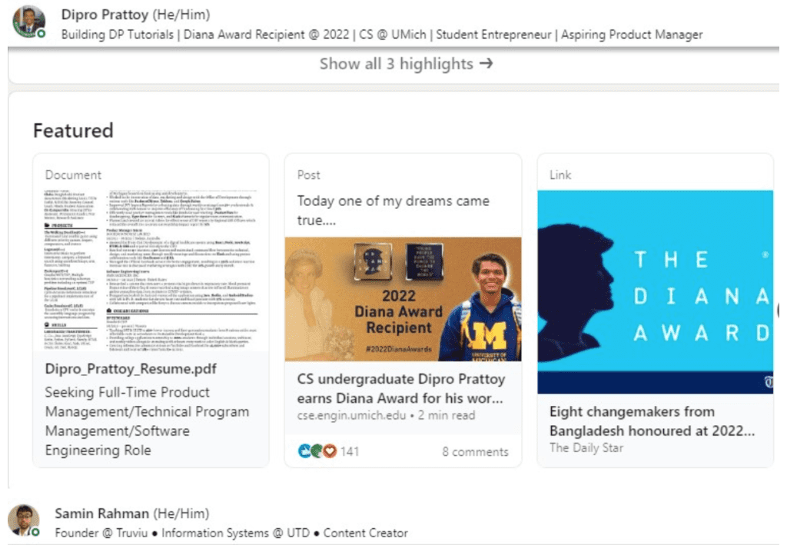Click the heart reaction icon on the post

click(x=330, y=451)
